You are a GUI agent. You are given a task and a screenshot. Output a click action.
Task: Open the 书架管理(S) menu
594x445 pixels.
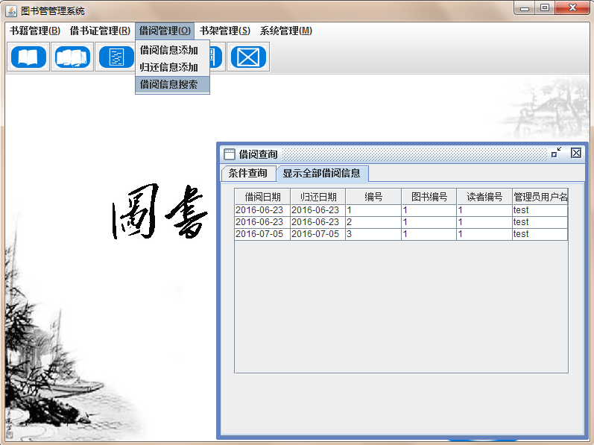(x=225, y=31)
